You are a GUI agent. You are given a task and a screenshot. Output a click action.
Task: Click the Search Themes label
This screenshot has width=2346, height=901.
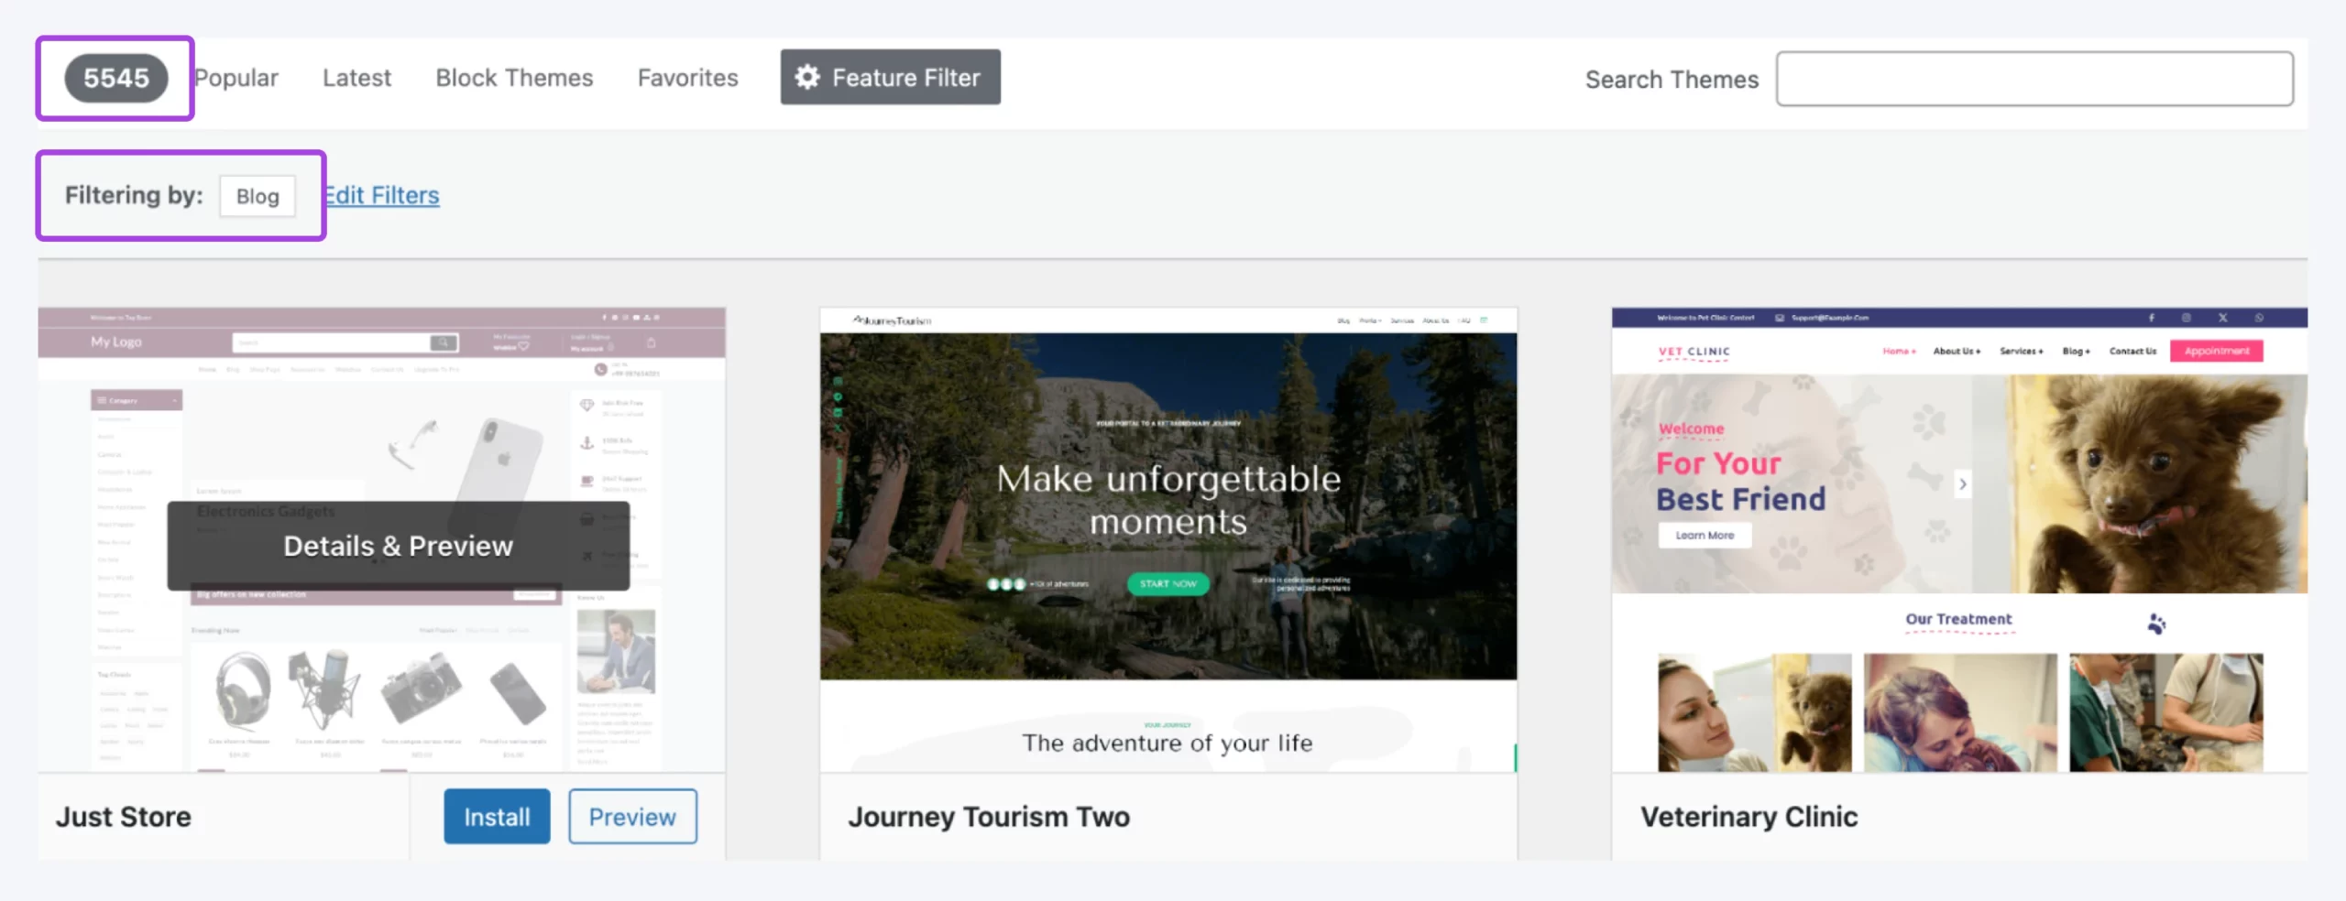click(1672, 80)
